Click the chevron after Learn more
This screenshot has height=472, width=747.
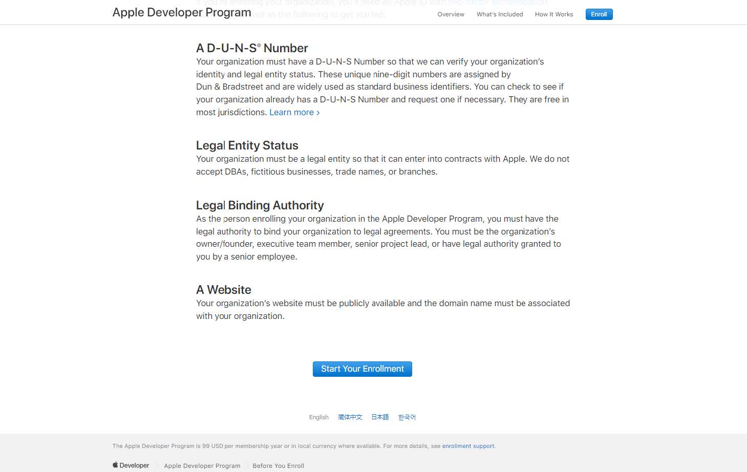(318, 113)
